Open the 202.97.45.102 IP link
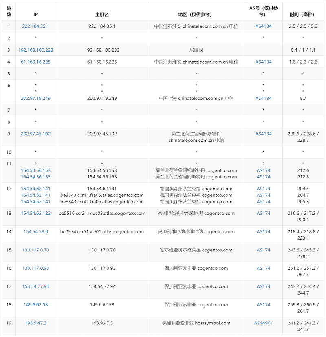Screen dimensions: 326x337 tap(35, 134)
